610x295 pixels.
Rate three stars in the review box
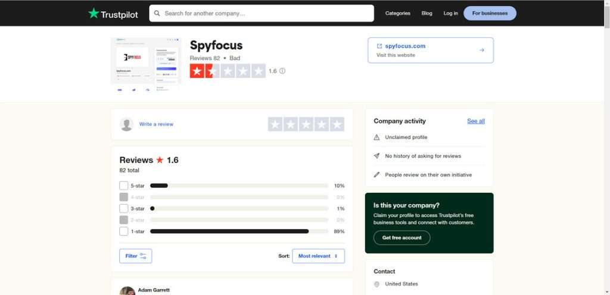pyautogui.click(x=306, y=124)
